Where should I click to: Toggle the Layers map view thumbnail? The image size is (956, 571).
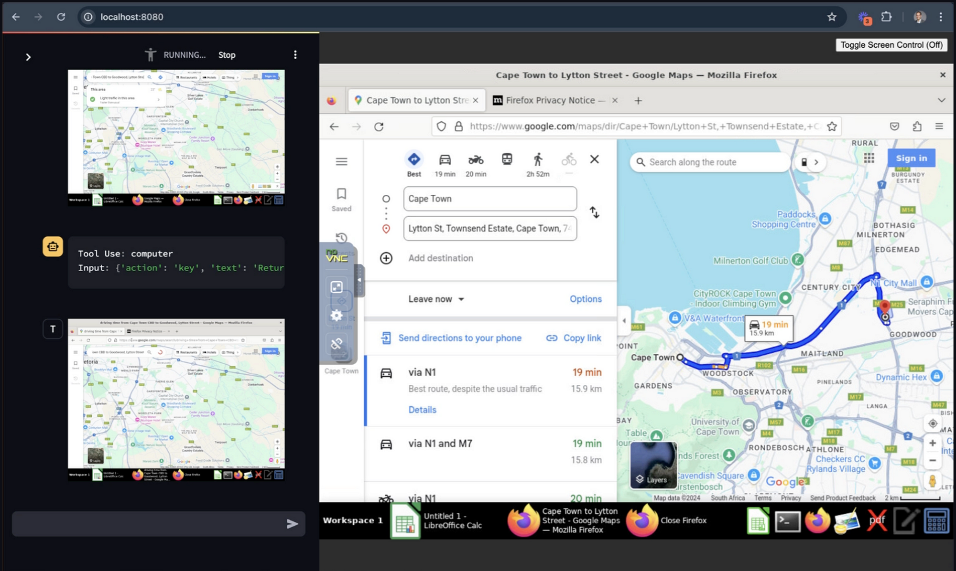pos(653,465)
